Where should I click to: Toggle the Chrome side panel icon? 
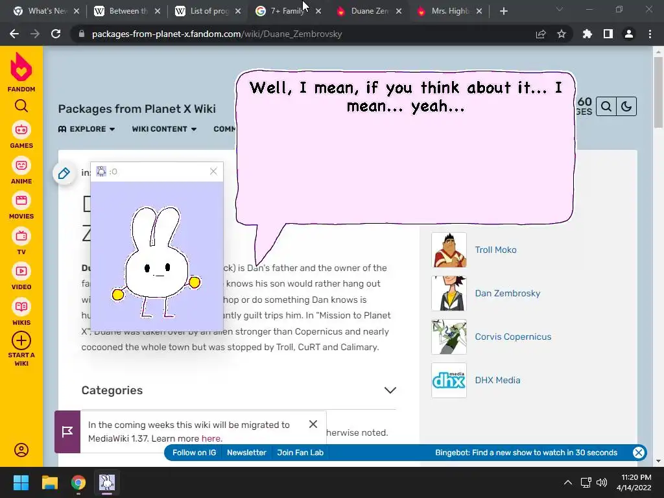point(608,34)
